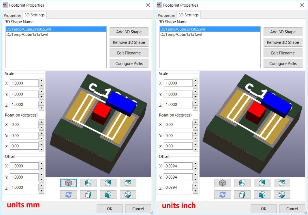This screenshot has height=215, width=308.
Task: Click Offset X field showing 0.0394
Action: point(178,166)
